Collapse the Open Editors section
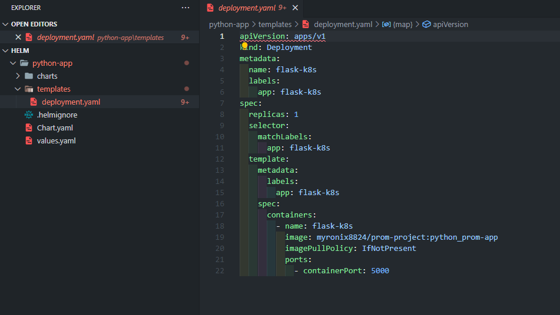The width and height of the screenshot is (560, 315). tap(6, 24)
